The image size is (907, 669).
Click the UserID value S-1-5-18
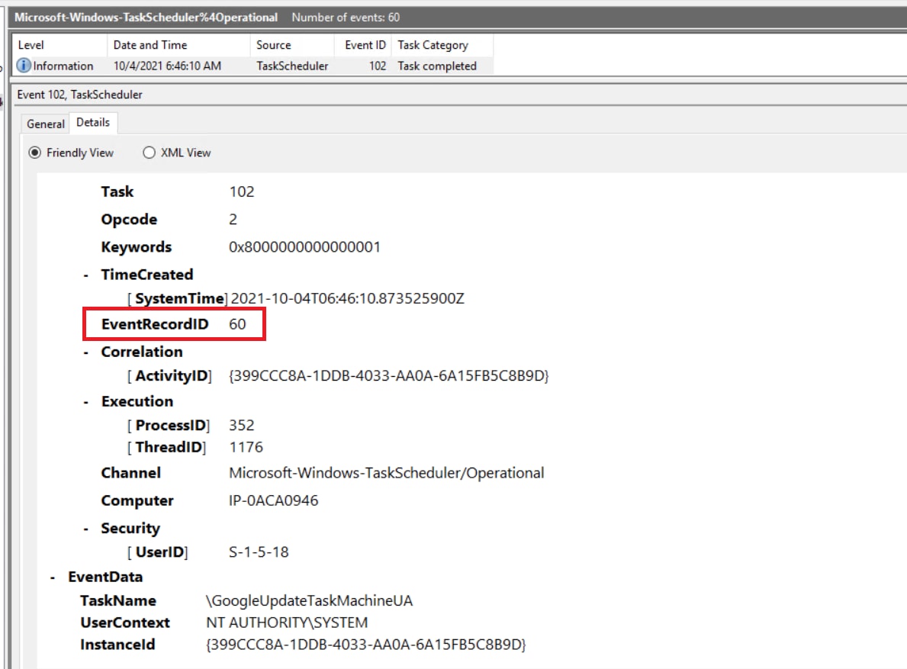[x=259, y=553]
